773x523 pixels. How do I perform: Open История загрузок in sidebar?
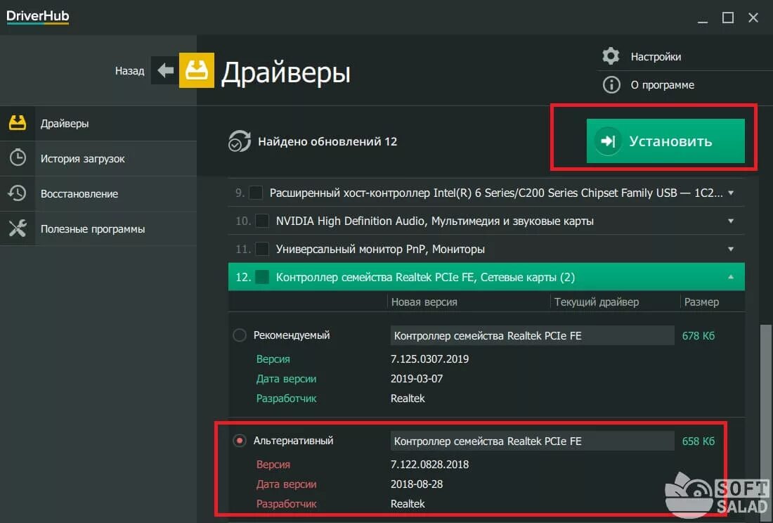98,158
